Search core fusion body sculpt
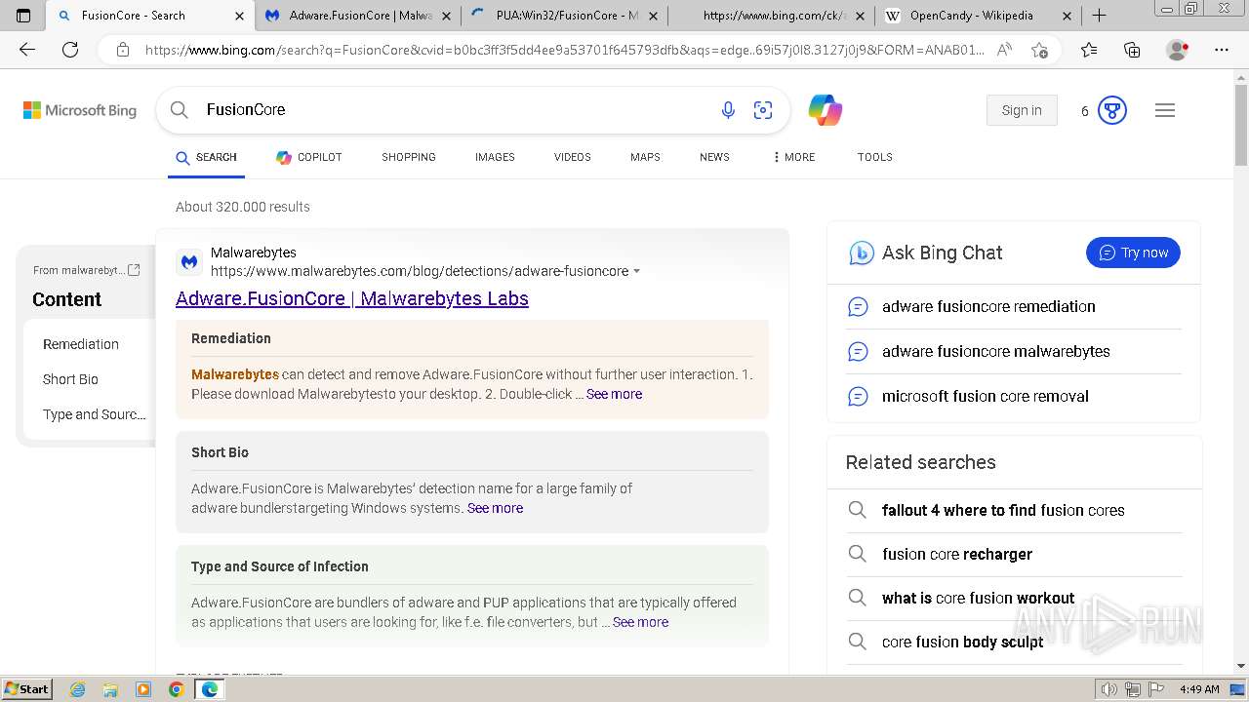This screenshot has width=1249, height=702. pyautogui.click(x=963, y=642)
